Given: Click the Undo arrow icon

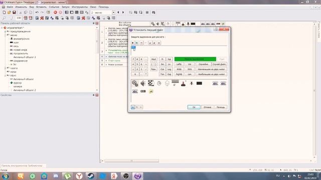Looking at the screenshot, I should pyautogui.click(x=37, y=12).
